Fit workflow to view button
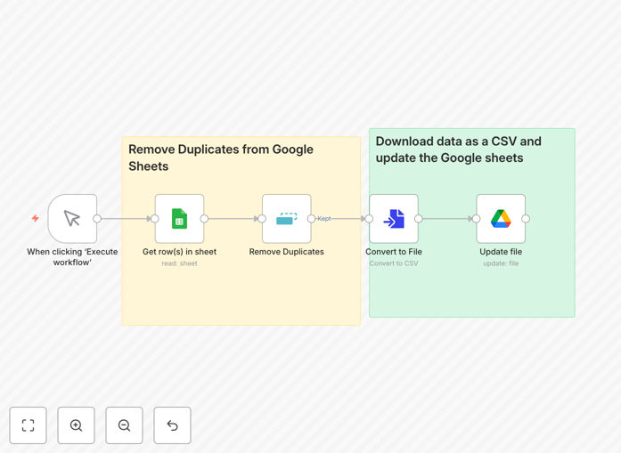This screenshot has height=453, width=621. (29, 425)
